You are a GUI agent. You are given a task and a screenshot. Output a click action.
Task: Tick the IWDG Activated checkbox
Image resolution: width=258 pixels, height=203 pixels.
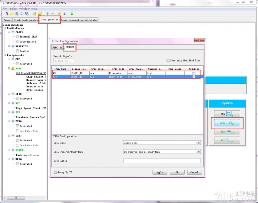tap(17, 98)
